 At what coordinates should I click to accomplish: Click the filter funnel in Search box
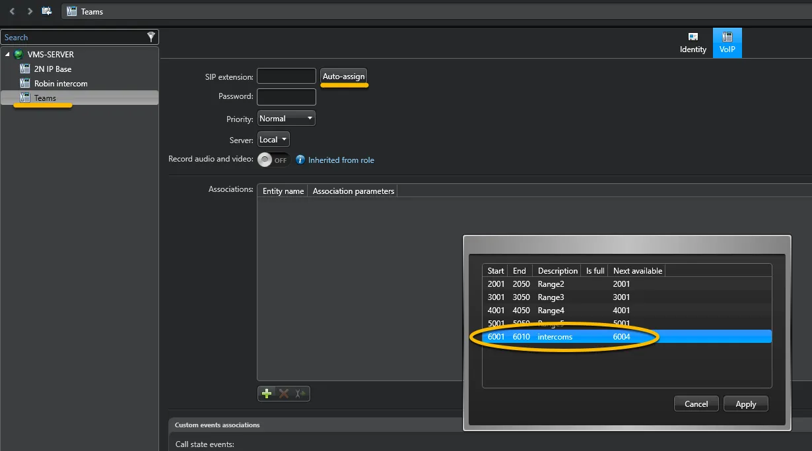[151, 37]
